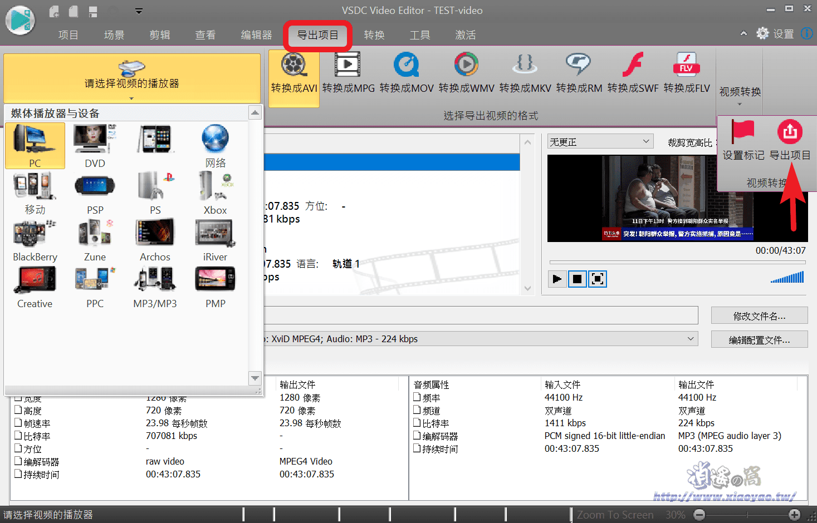
Task: Toggle the 方位 checkbox
Action: (18, 448)
